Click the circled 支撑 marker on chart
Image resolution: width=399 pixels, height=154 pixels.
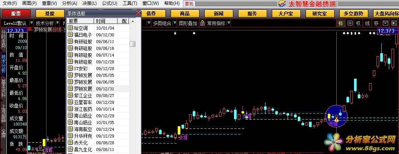(x=333, y=124)
